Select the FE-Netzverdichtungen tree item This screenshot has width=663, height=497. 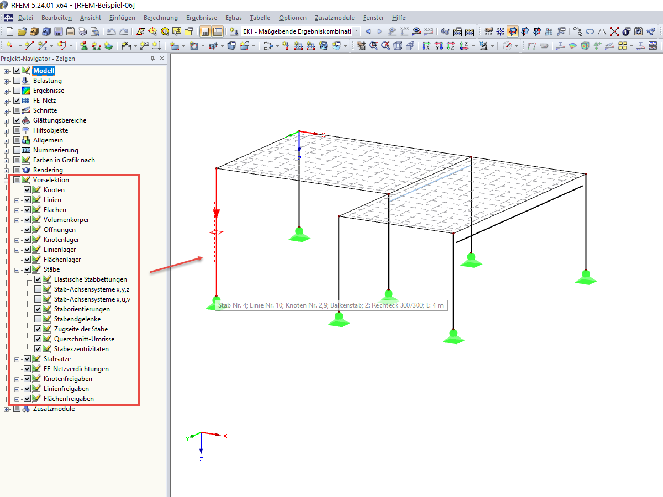[76, 369]
